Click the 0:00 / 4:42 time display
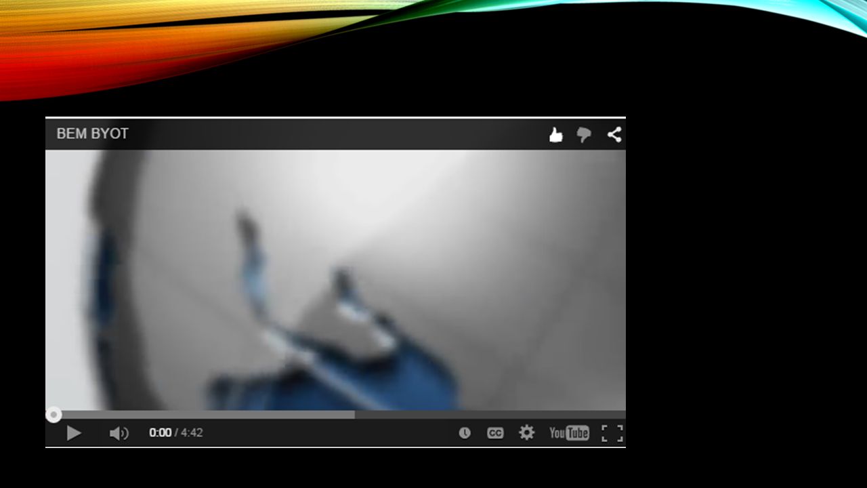The image size is (867, 488). point(176,433)
